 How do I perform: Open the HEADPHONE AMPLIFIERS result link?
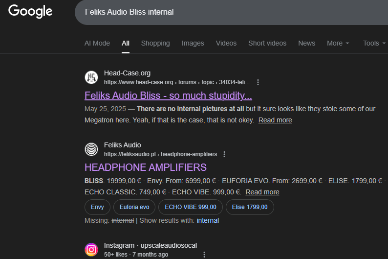point(146,167)
